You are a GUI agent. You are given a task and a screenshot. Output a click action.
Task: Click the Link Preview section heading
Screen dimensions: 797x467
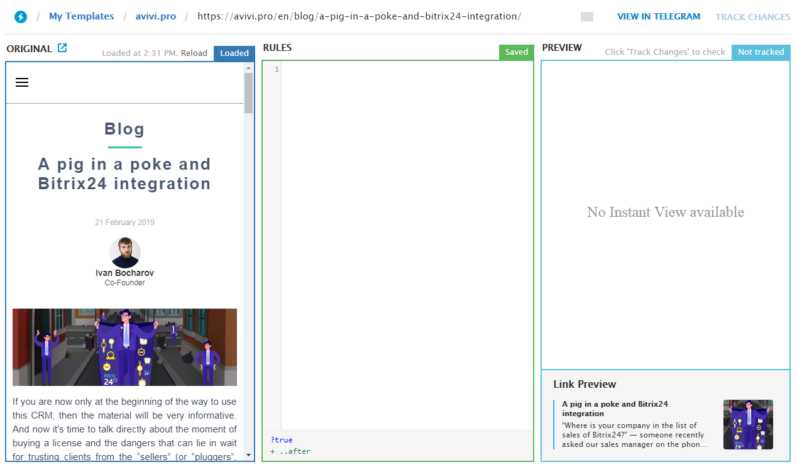pos(585,384)
